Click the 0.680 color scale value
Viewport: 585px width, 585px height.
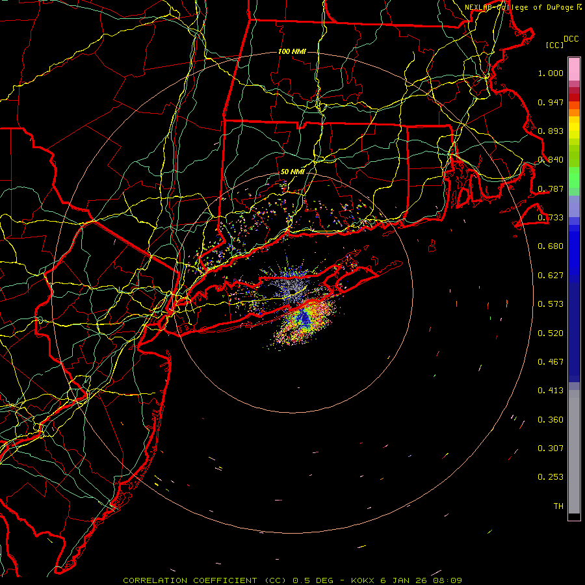(x=551, y=246)
